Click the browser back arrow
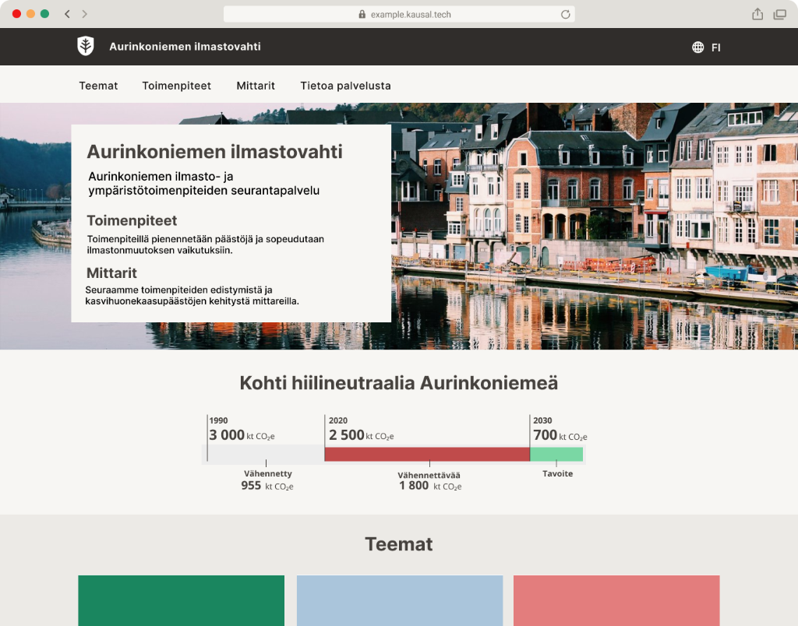 [x=67, y=14]
